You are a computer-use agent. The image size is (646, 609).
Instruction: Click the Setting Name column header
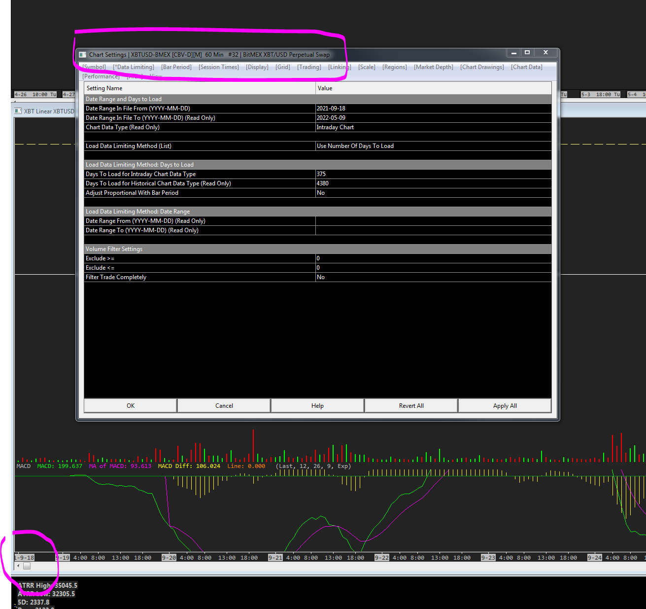click(x=200, y=88)
